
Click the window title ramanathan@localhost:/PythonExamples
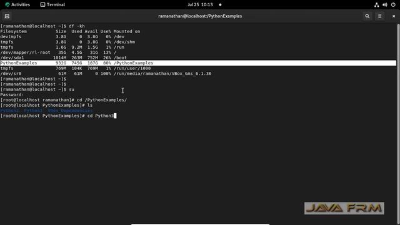pos(200,16)
